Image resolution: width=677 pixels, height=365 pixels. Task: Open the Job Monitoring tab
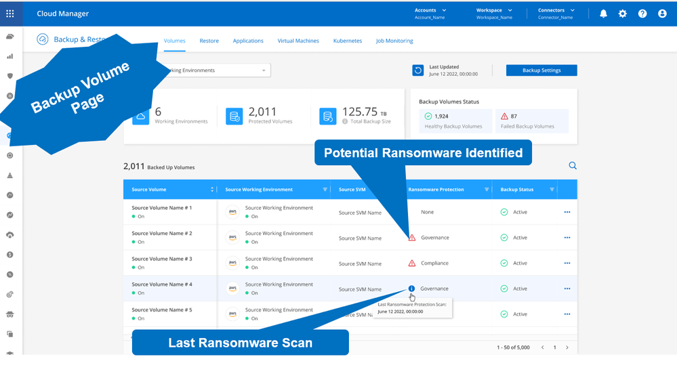(x=394, y=41)
